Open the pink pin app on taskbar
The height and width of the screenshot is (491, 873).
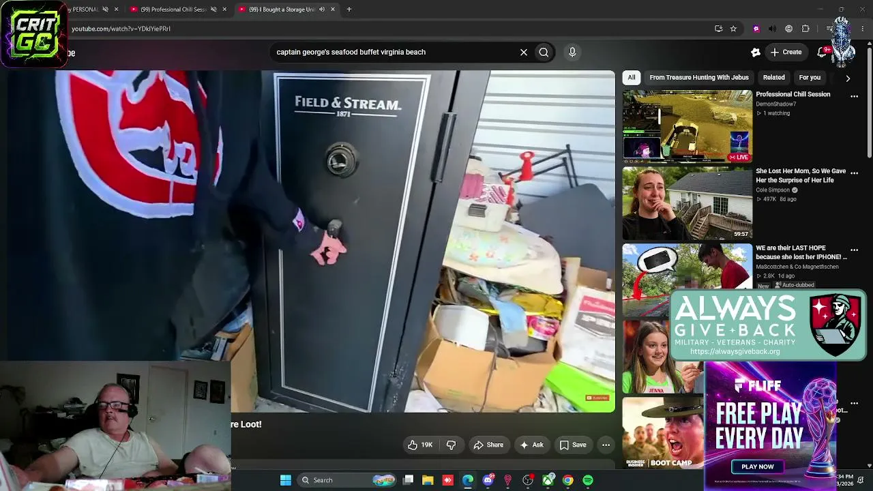pos(507,480)
